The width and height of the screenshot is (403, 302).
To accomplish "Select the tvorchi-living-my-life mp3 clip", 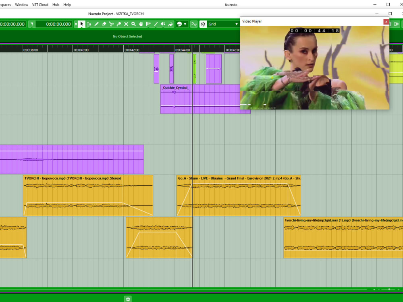I will 343,238.
